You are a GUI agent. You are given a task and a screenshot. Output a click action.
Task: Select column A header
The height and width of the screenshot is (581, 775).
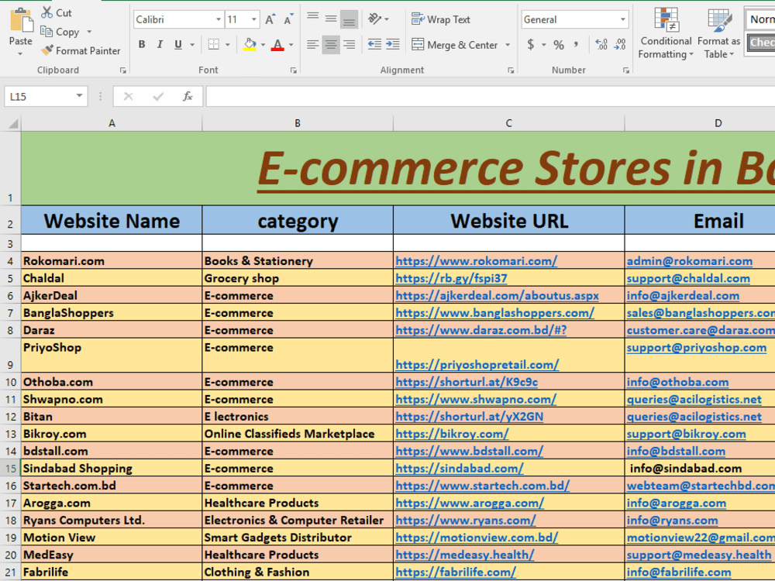[x=112, y=123]
